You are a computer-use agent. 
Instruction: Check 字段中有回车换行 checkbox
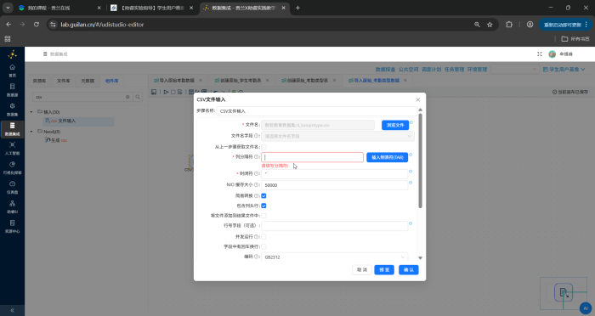263,246
